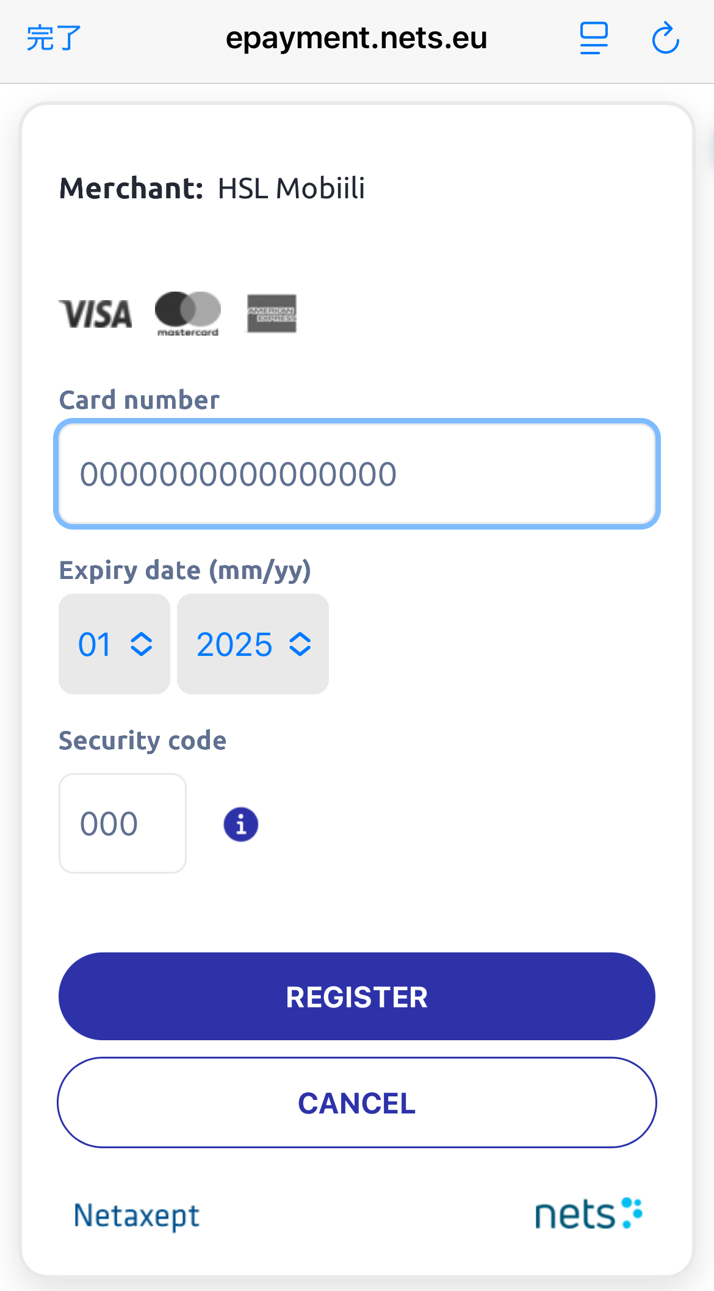Click the Card number label

(x=139, y=400)
